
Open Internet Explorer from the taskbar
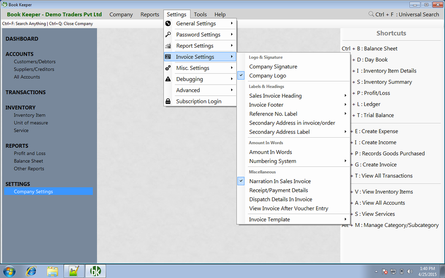tap(31, 271)
